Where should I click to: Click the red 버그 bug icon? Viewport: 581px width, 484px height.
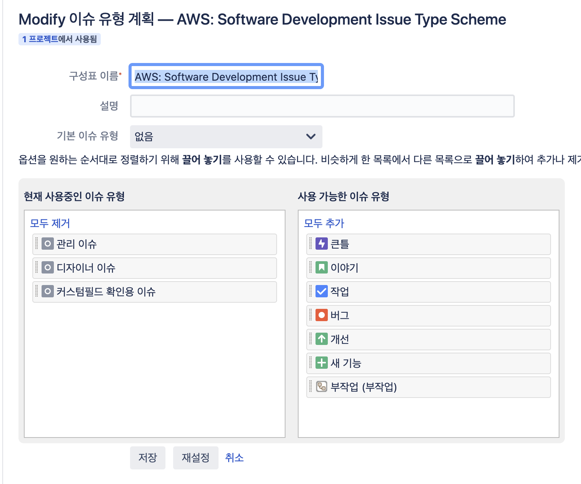click(x=322, y=315)
